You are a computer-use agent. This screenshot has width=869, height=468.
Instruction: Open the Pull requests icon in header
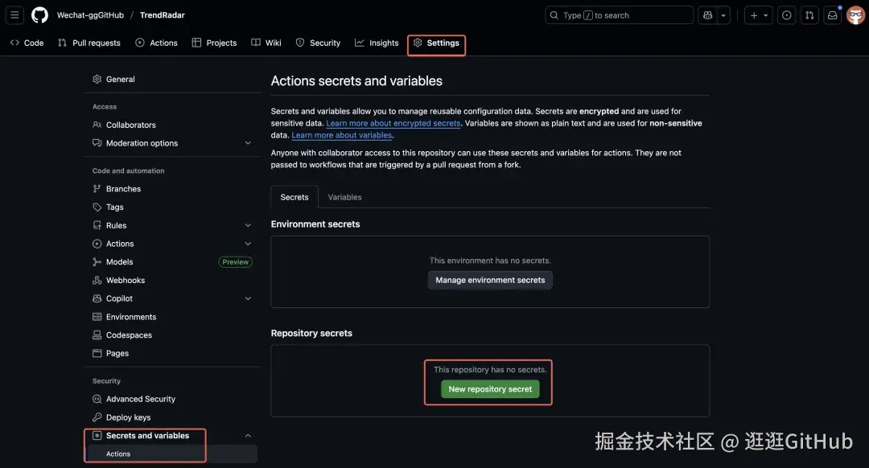tap(810, 15)
